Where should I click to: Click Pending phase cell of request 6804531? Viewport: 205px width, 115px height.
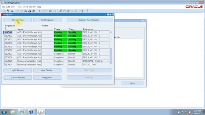(x=61, y=39)
